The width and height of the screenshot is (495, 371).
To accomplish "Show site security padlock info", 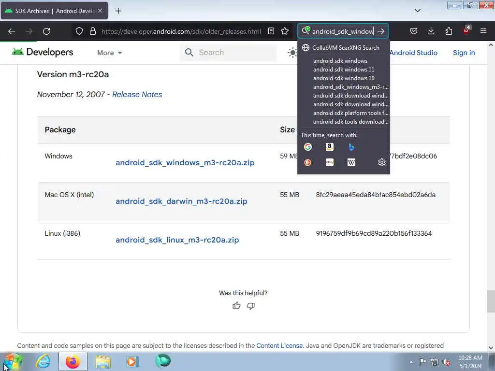I will tap(92, 31).
